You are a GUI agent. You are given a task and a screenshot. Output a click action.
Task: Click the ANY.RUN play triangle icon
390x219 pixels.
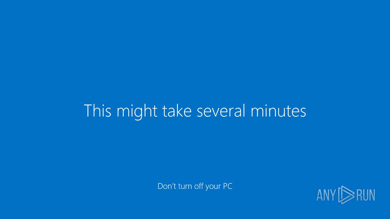[x=346, y=195]
